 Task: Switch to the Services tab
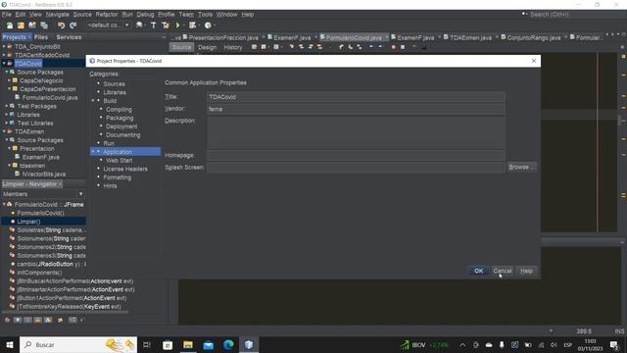click(69, 37)
